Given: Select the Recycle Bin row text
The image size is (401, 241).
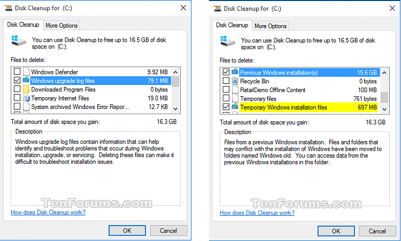Looking at the screenshot, I should click(x=255, y=81).
